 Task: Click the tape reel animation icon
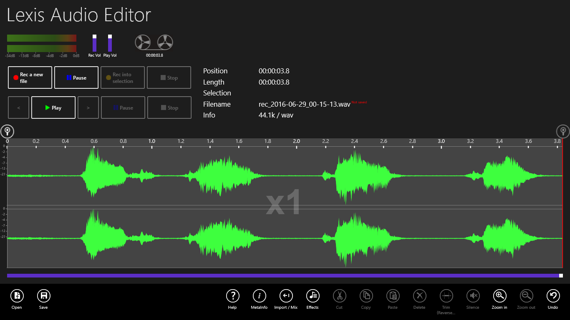point(154,42)
